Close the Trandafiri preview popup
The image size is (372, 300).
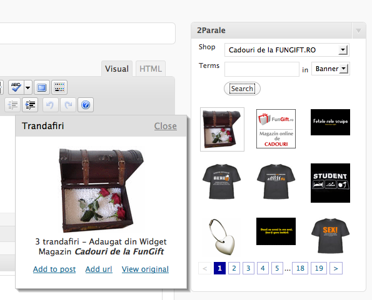165,126
